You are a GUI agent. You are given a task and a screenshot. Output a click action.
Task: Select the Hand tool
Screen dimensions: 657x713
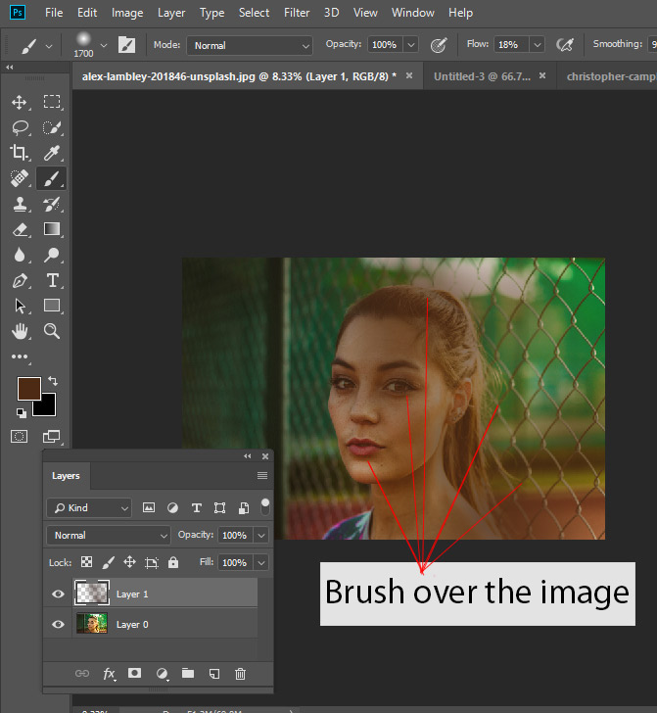(x=20, y=331)
